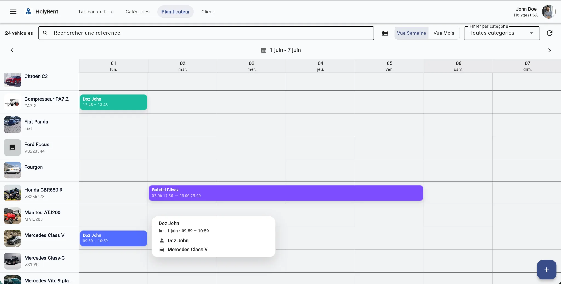Viewport: 561px width, 284px height.
Task: Click John Doe profile avatar
Action: (548, 12)
